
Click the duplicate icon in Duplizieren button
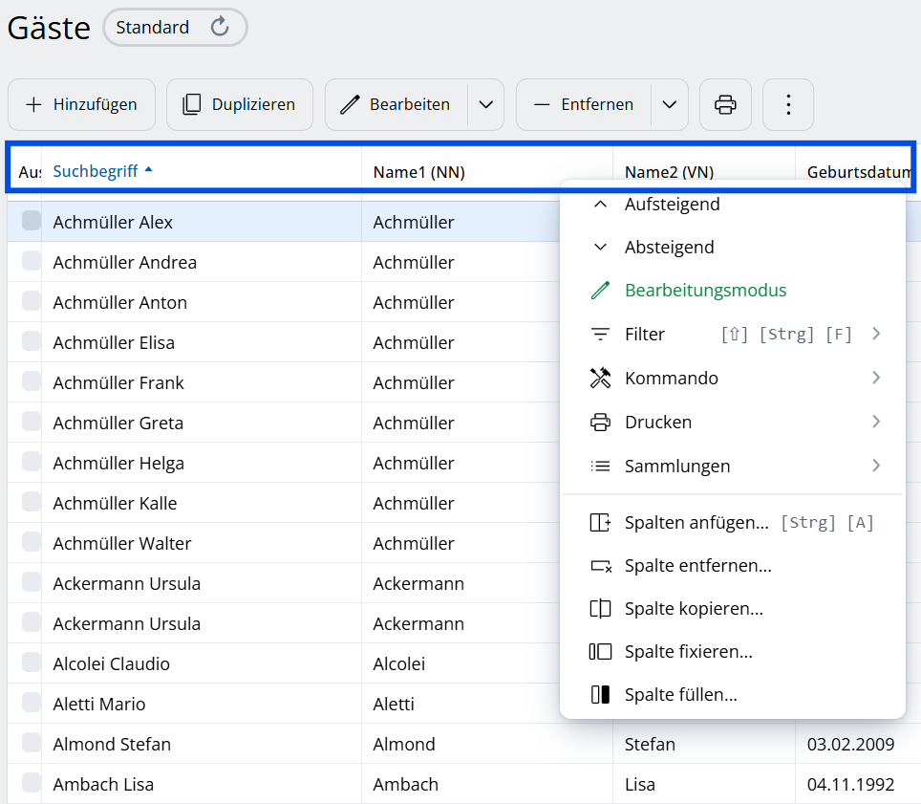(x=191, y=104)
